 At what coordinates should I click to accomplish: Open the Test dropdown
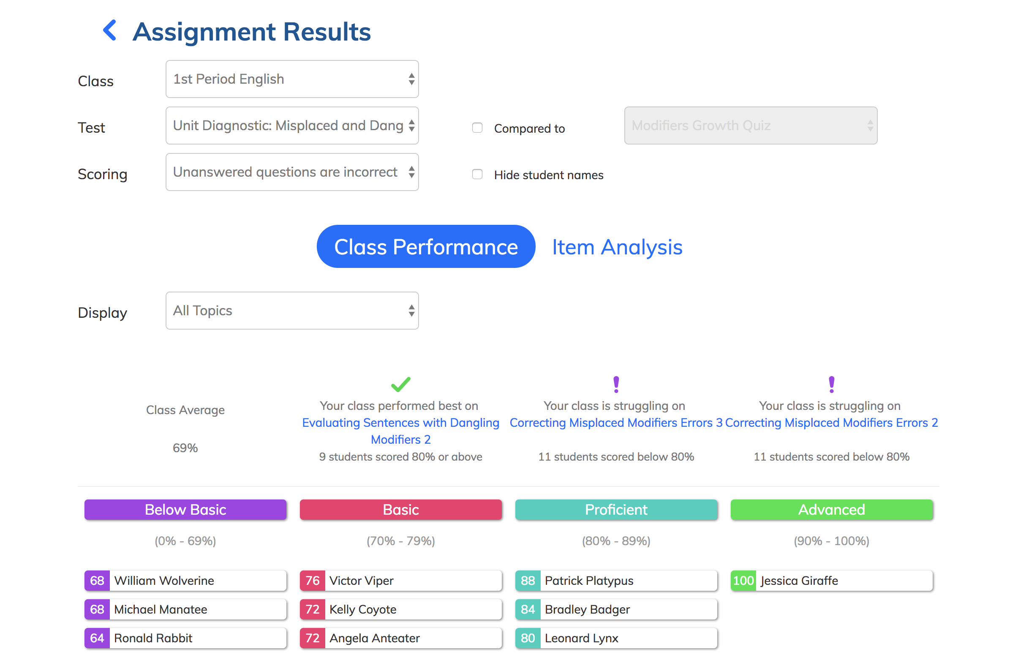click(x=292, y=126)
